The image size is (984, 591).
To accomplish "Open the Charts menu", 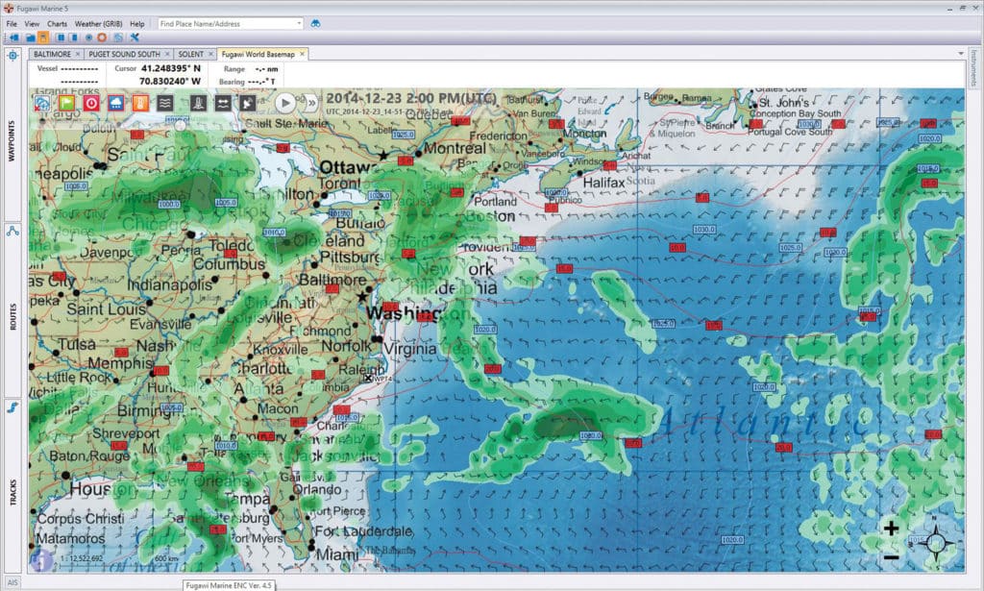I will click(57, 24).
